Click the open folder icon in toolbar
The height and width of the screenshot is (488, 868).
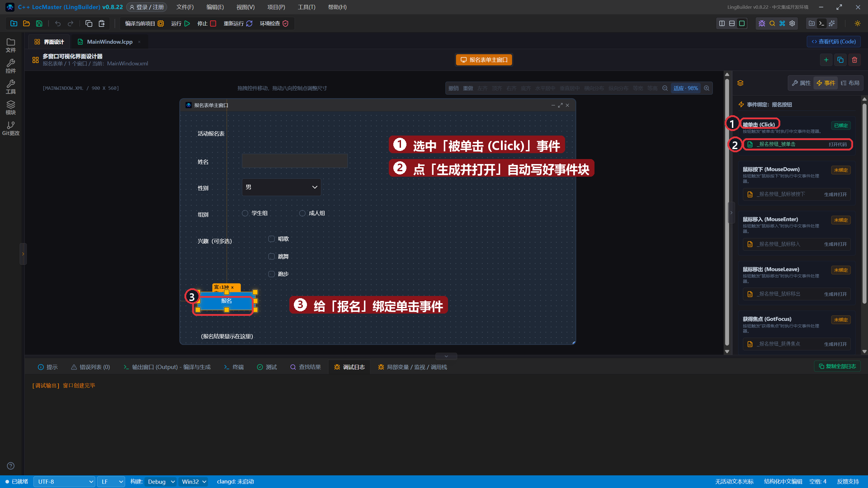(x=27, y=23)
